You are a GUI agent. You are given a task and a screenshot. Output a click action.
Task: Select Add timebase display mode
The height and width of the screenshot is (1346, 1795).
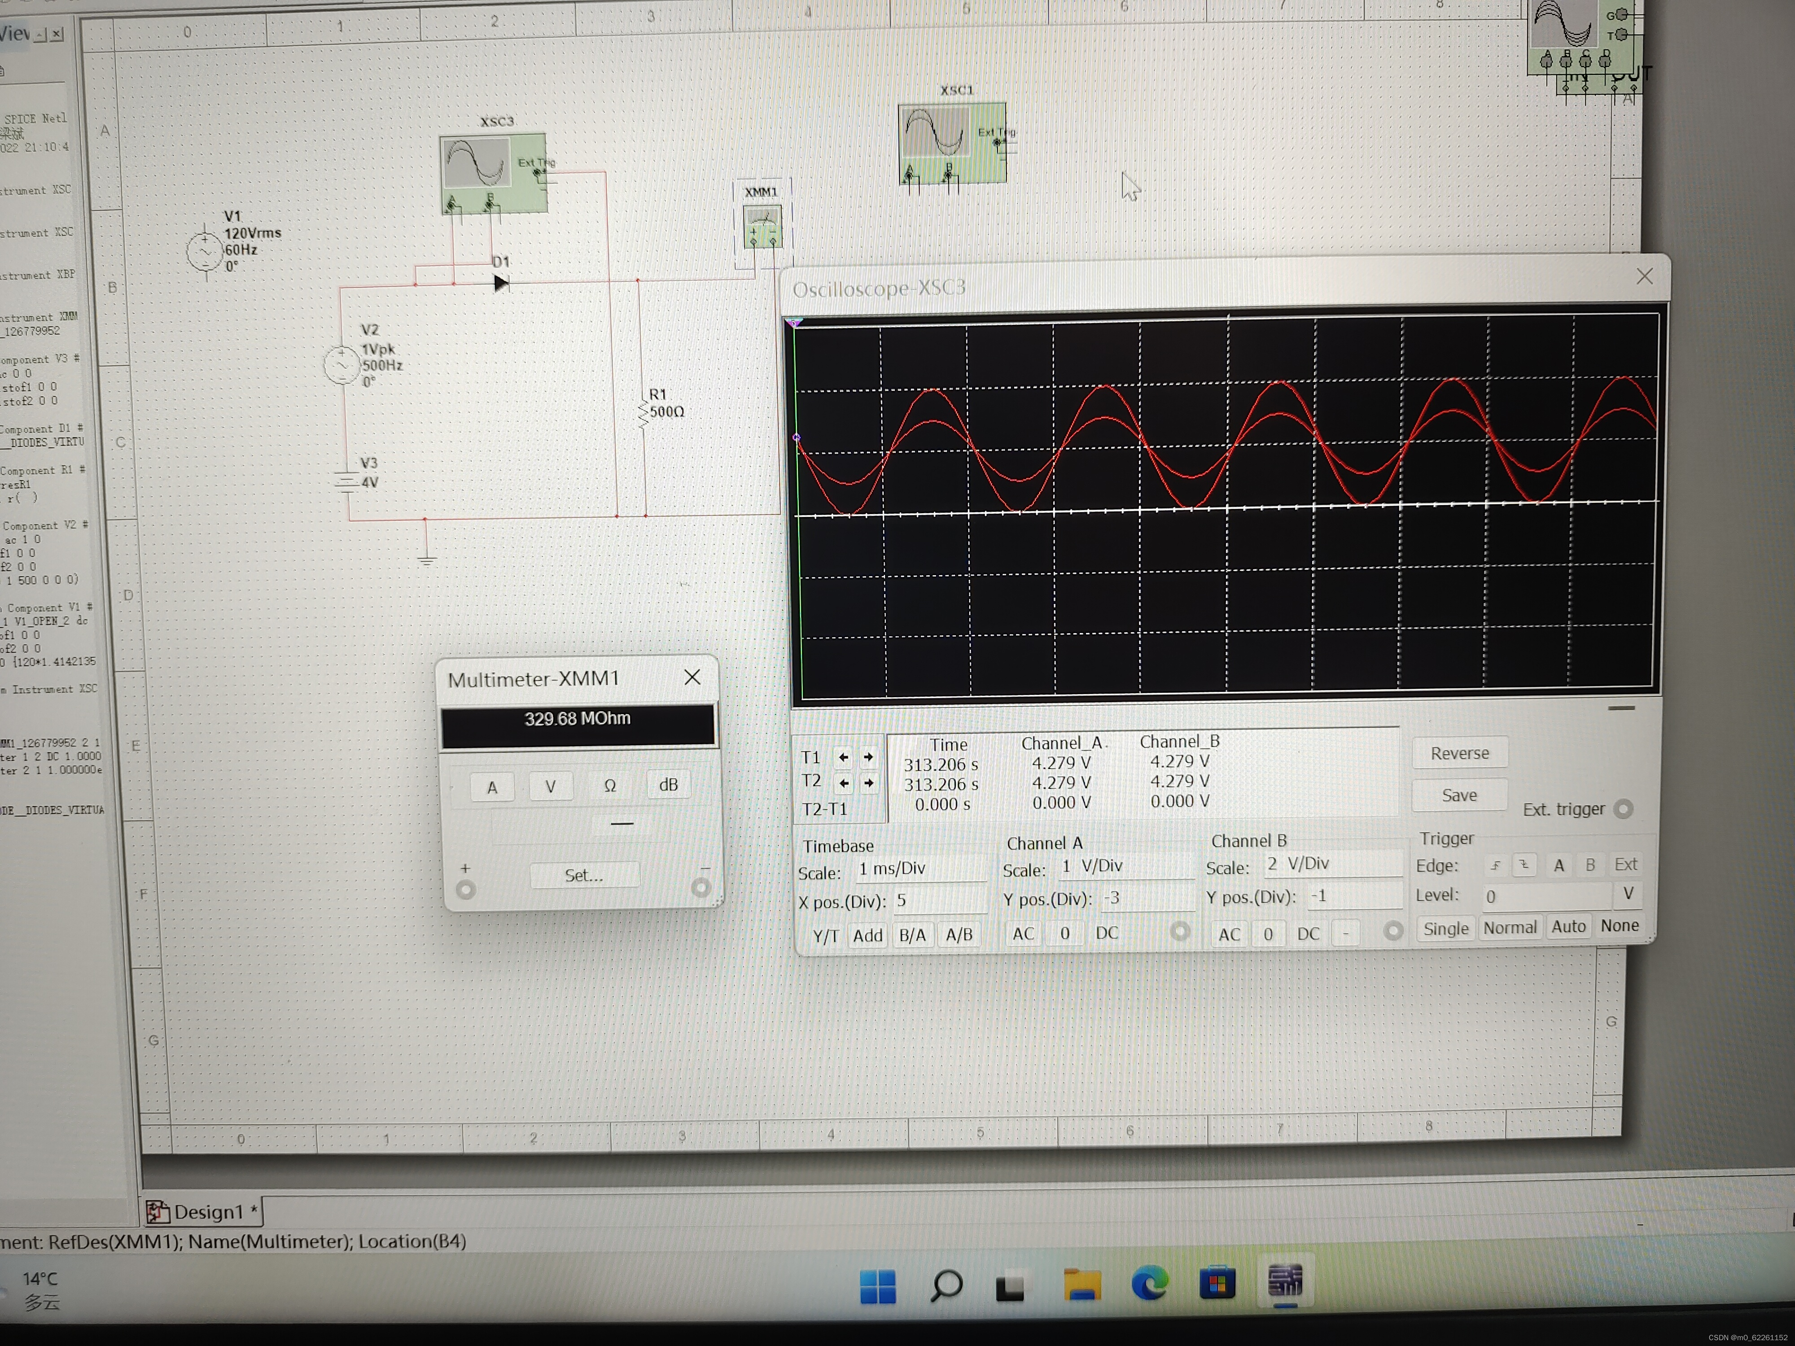point(867,935)
